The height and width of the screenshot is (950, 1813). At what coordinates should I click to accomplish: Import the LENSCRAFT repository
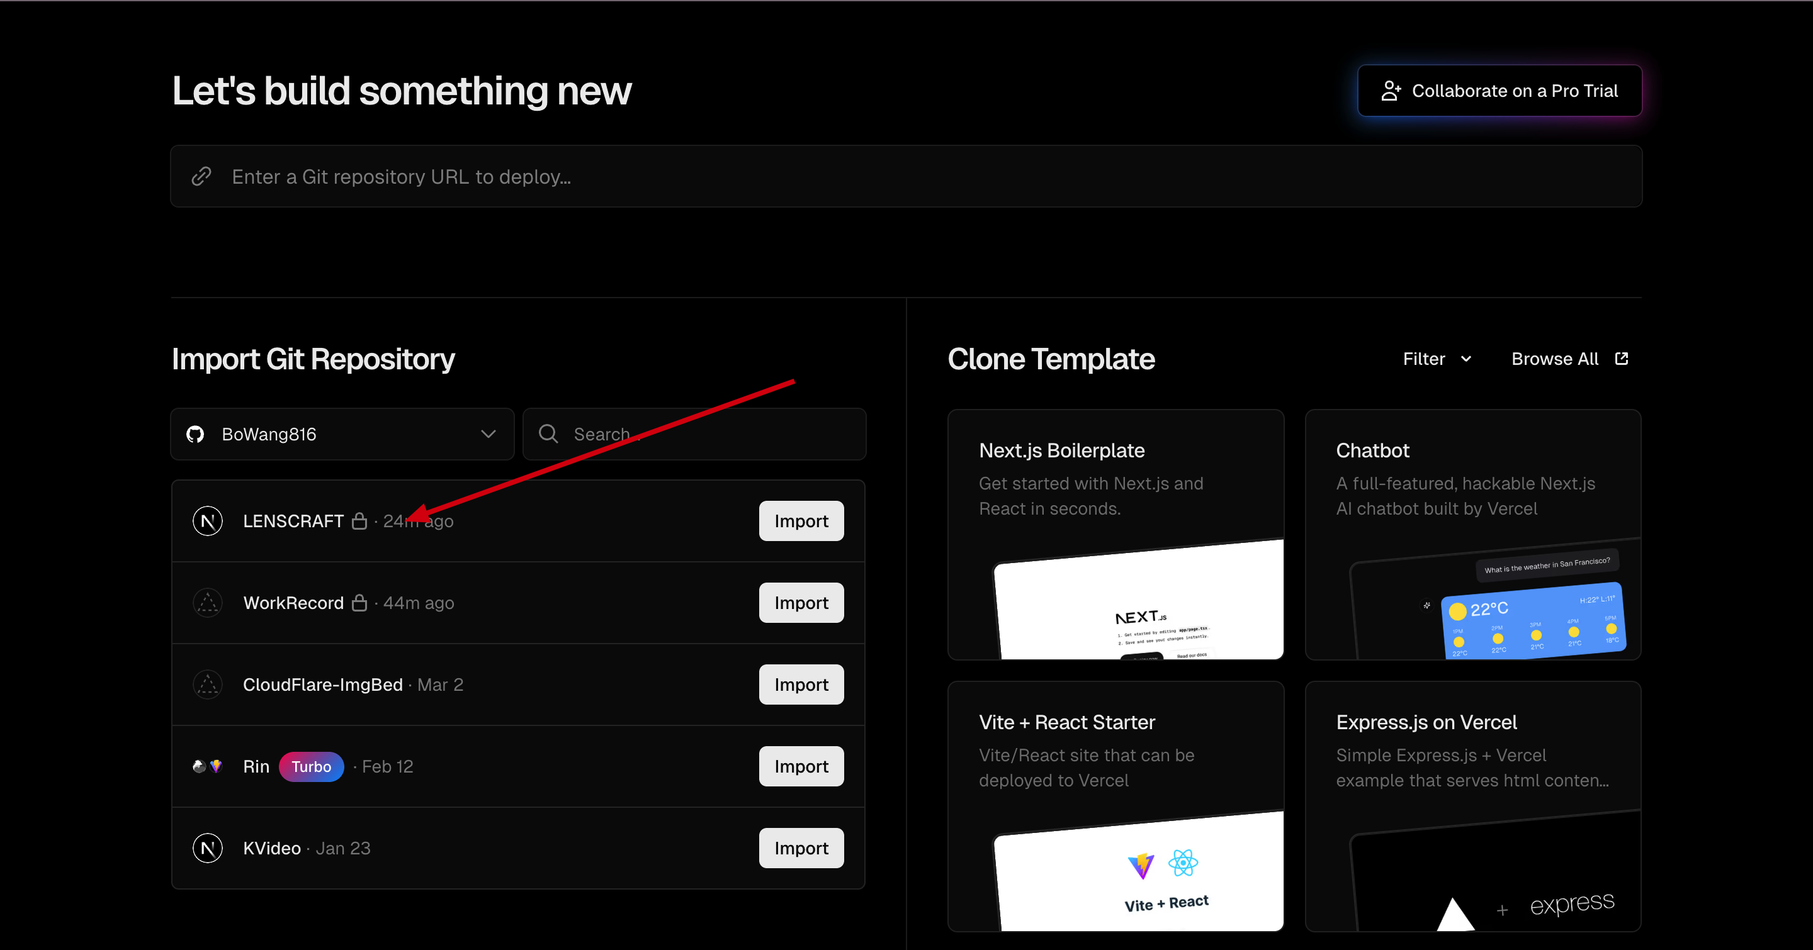pyautogui.click(x=801, y=521)
